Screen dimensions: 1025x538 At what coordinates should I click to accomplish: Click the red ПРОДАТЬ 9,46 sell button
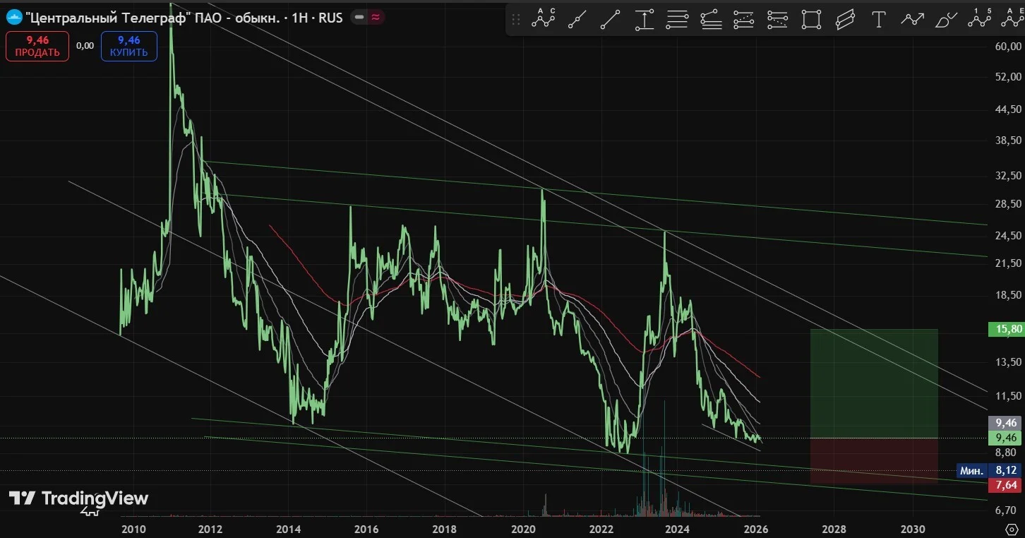click(37, 46)
